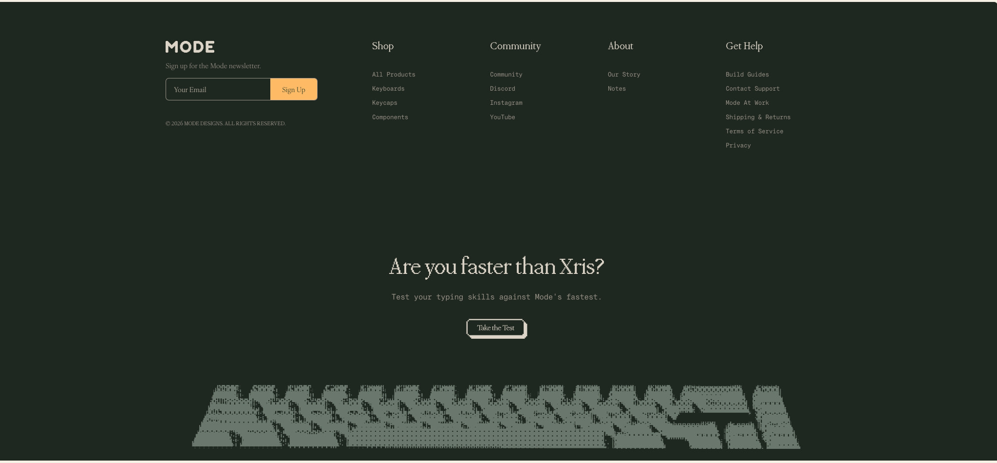Open the Notes link

coord(617,89)
